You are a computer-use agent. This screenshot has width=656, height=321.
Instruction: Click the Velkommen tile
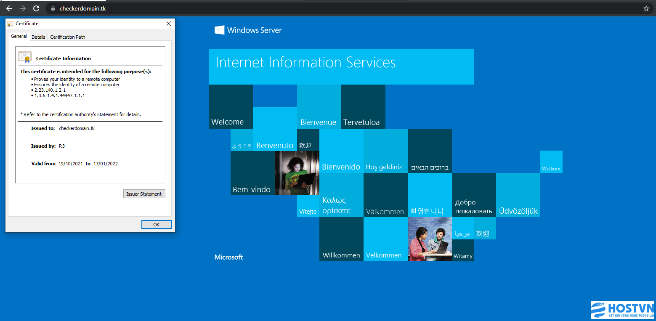point(385,239)
